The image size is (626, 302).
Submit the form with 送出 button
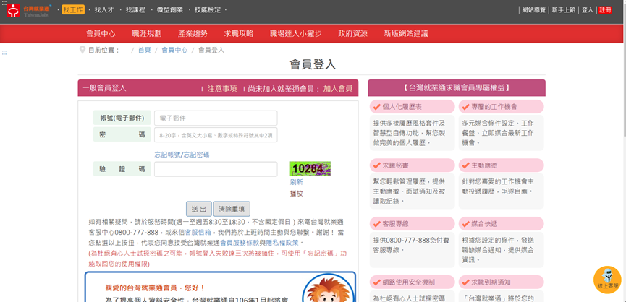[199, 209]
